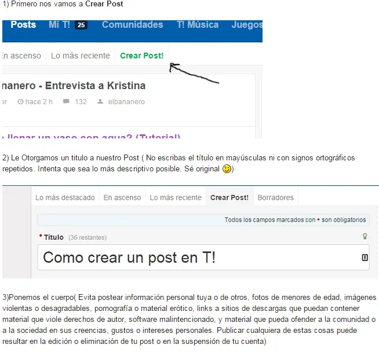The image size is (379, 352).
Task: Click the Título field label
Action: [x=54, y=237]
